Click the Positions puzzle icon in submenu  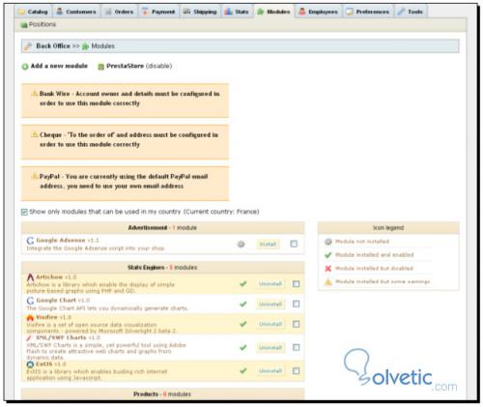(x=24, y=25)
